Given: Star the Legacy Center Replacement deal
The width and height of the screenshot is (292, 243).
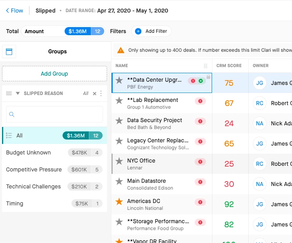Looking at the screenshot, I should pyautogui.click(x=119, y=141).
